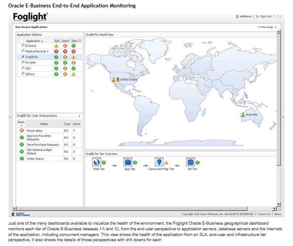Open the About link
Screen dimensions: 293x246
278,214
